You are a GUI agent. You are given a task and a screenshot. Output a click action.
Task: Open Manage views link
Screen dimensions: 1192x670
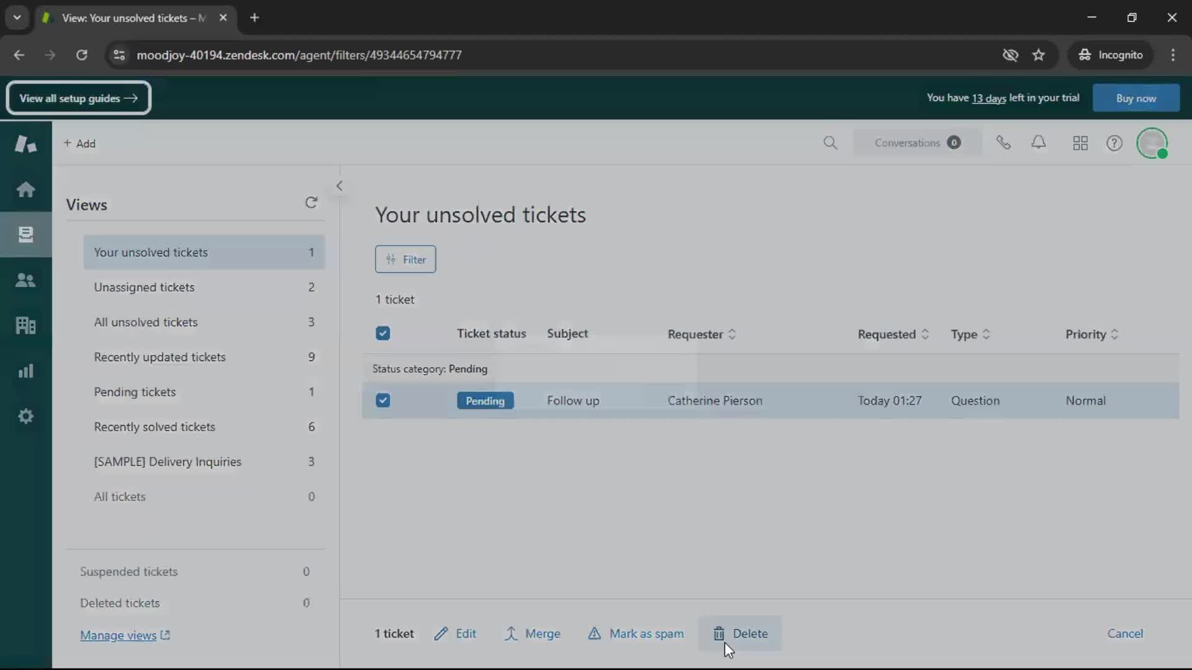[125, 635]
